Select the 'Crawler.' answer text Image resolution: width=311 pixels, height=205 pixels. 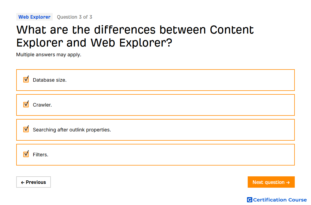click(x=42, y=105)
